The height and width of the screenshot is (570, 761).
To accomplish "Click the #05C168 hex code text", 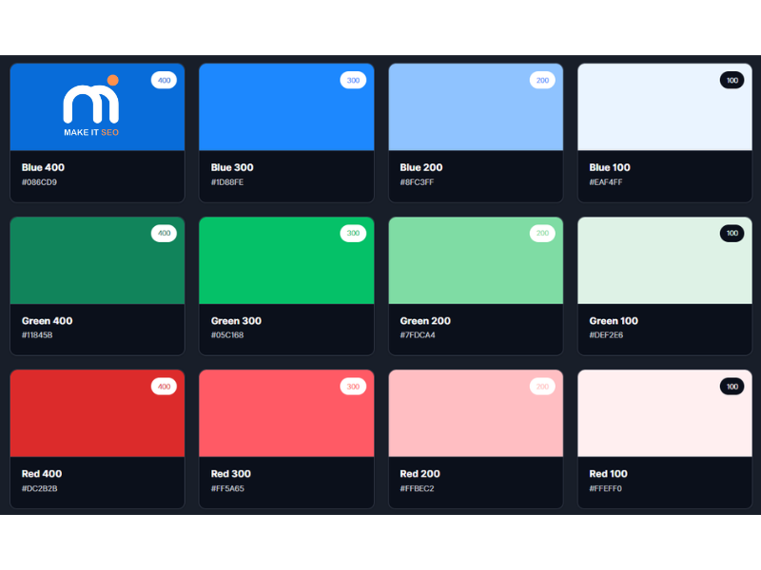I will [x=227, y=335].
